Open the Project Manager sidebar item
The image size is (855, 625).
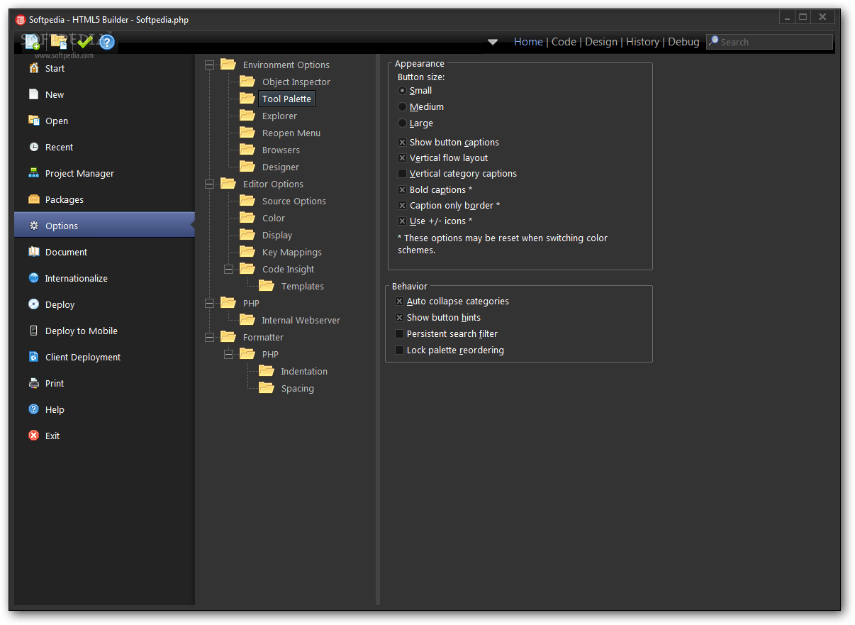click(79, 174)
